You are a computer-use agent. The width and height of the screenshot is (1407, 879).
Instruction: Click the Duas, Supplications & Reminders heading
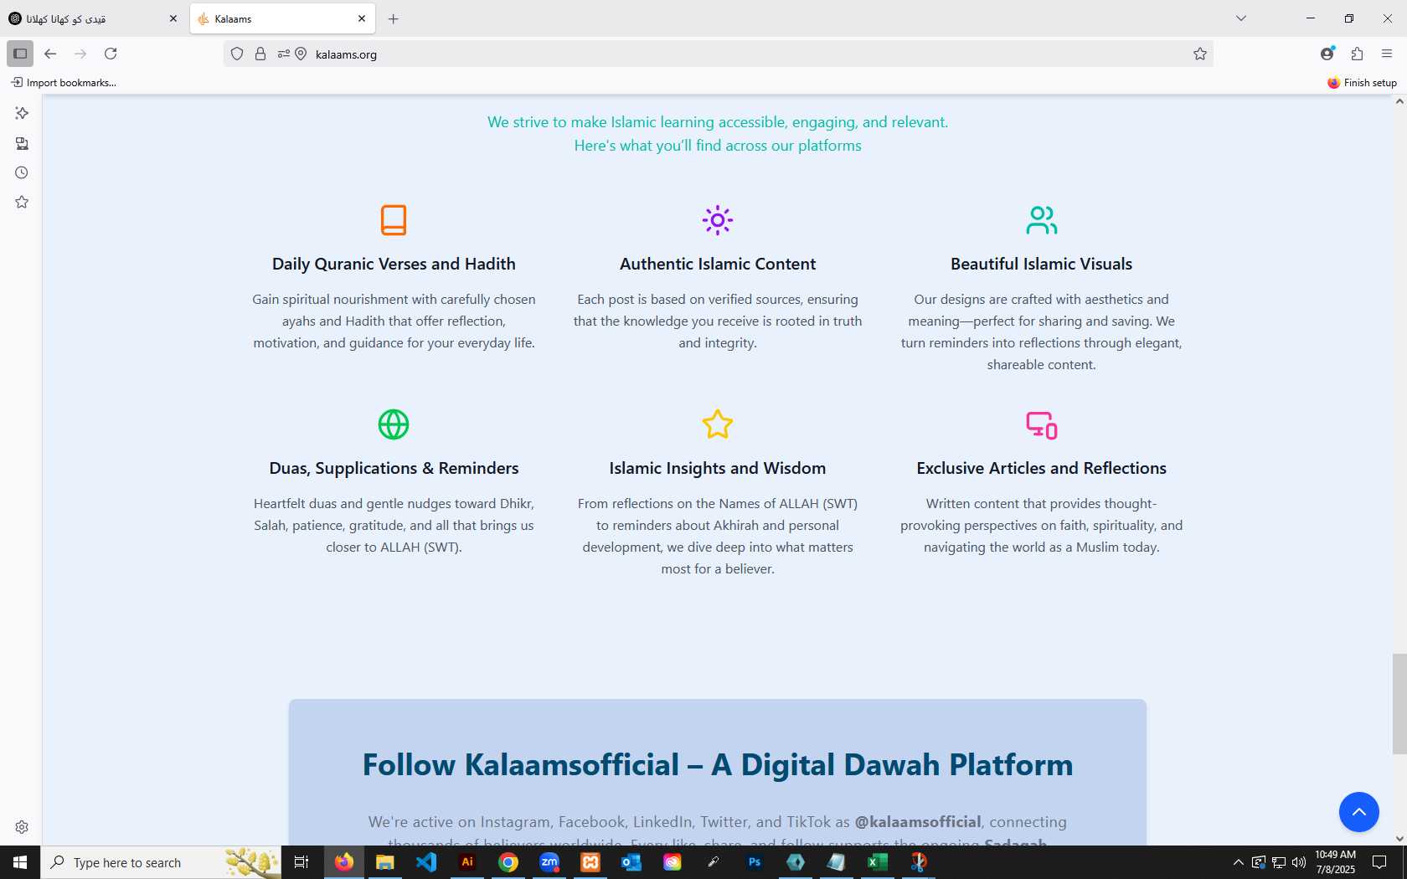(394, 468)
